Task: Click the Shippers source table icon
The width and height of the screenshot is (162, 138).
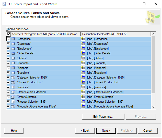Action: [x=13, y=68]
